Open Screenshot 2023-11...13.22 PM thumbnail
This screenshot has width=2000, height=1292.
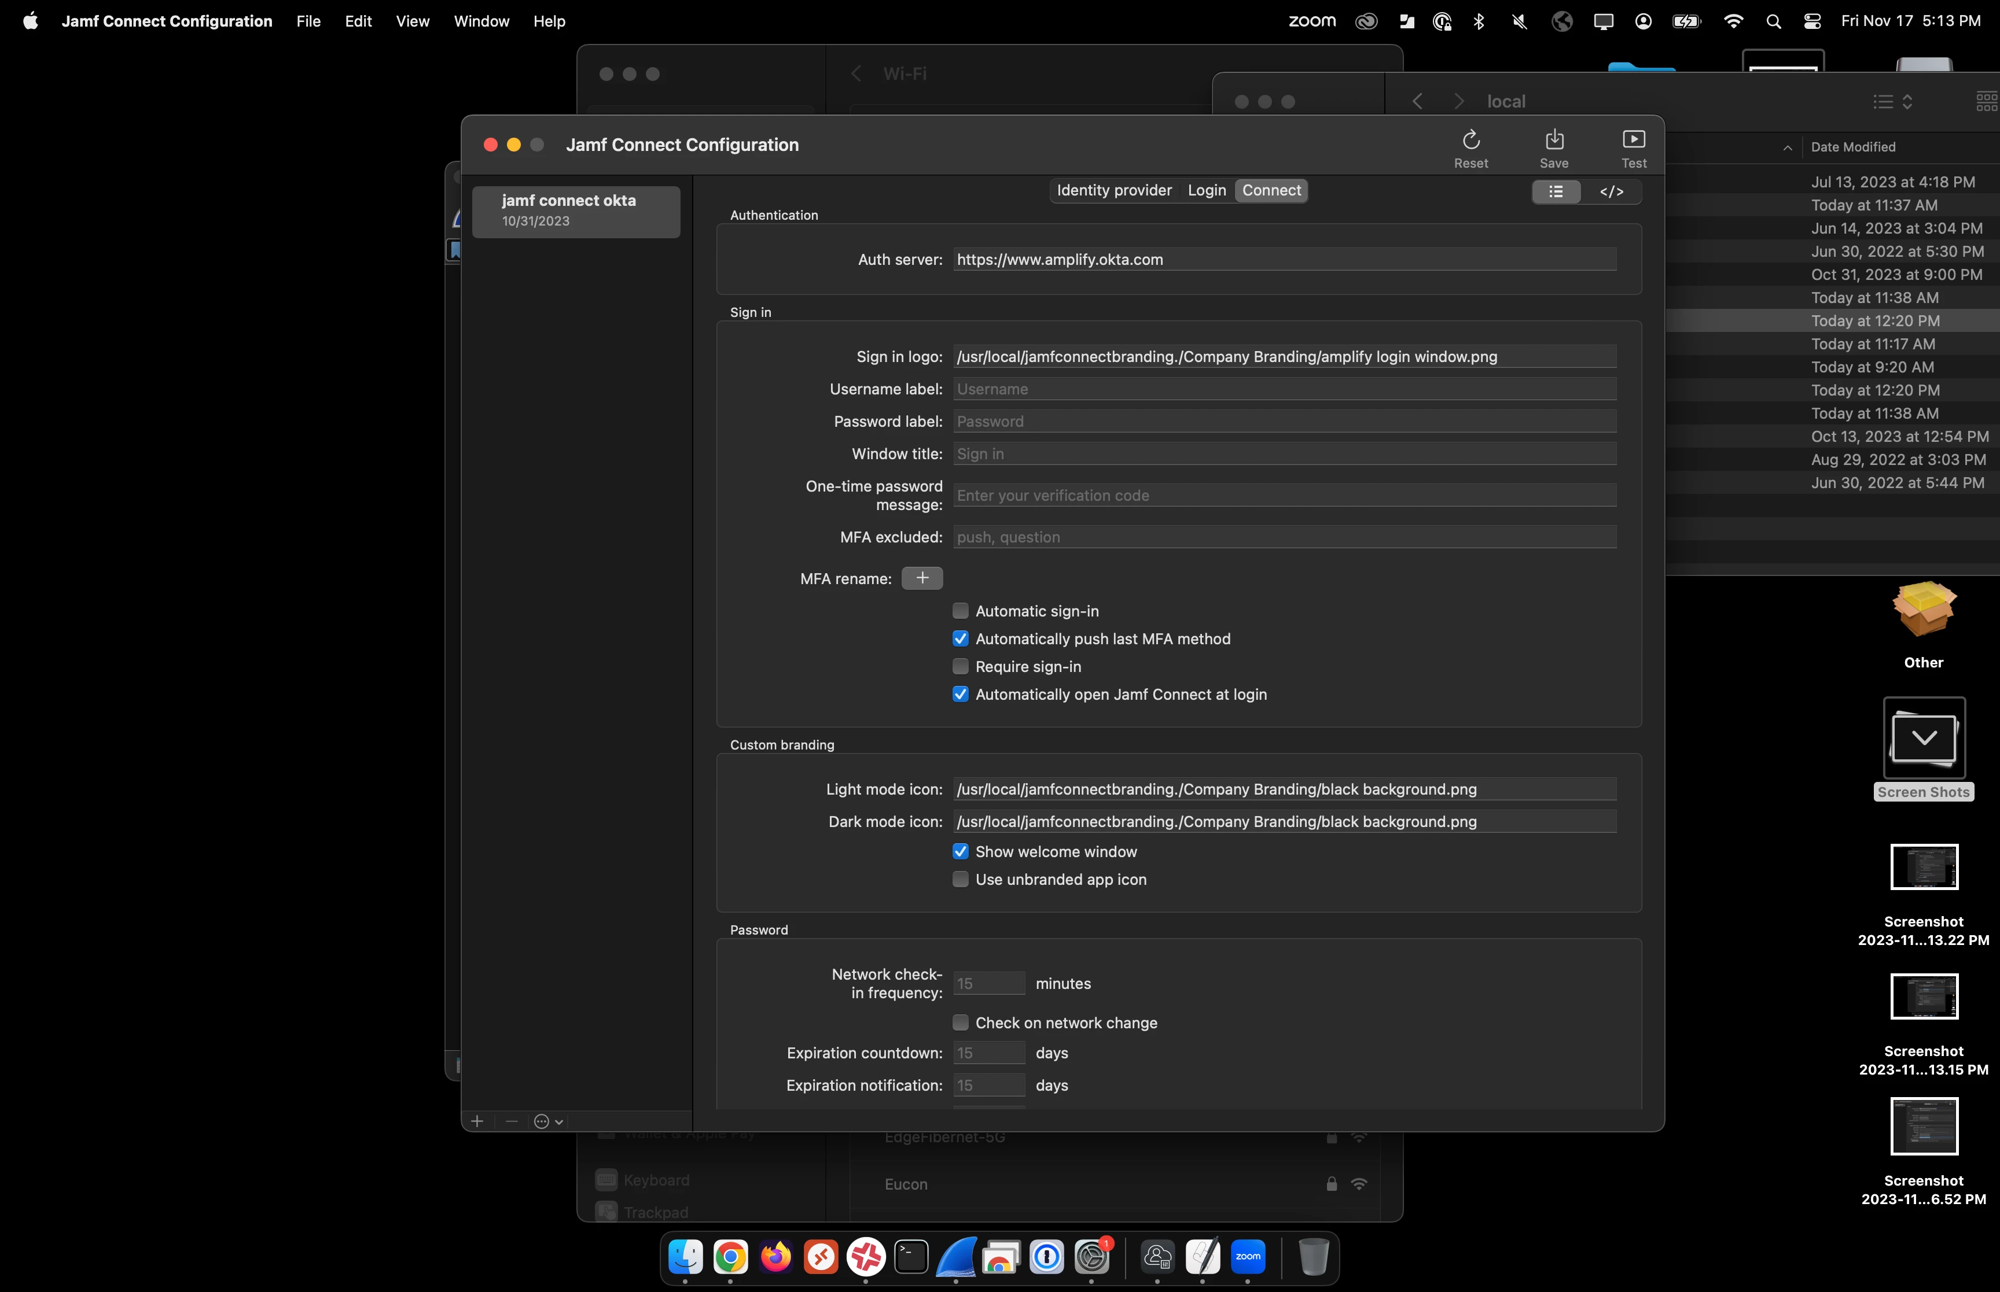1924,867
